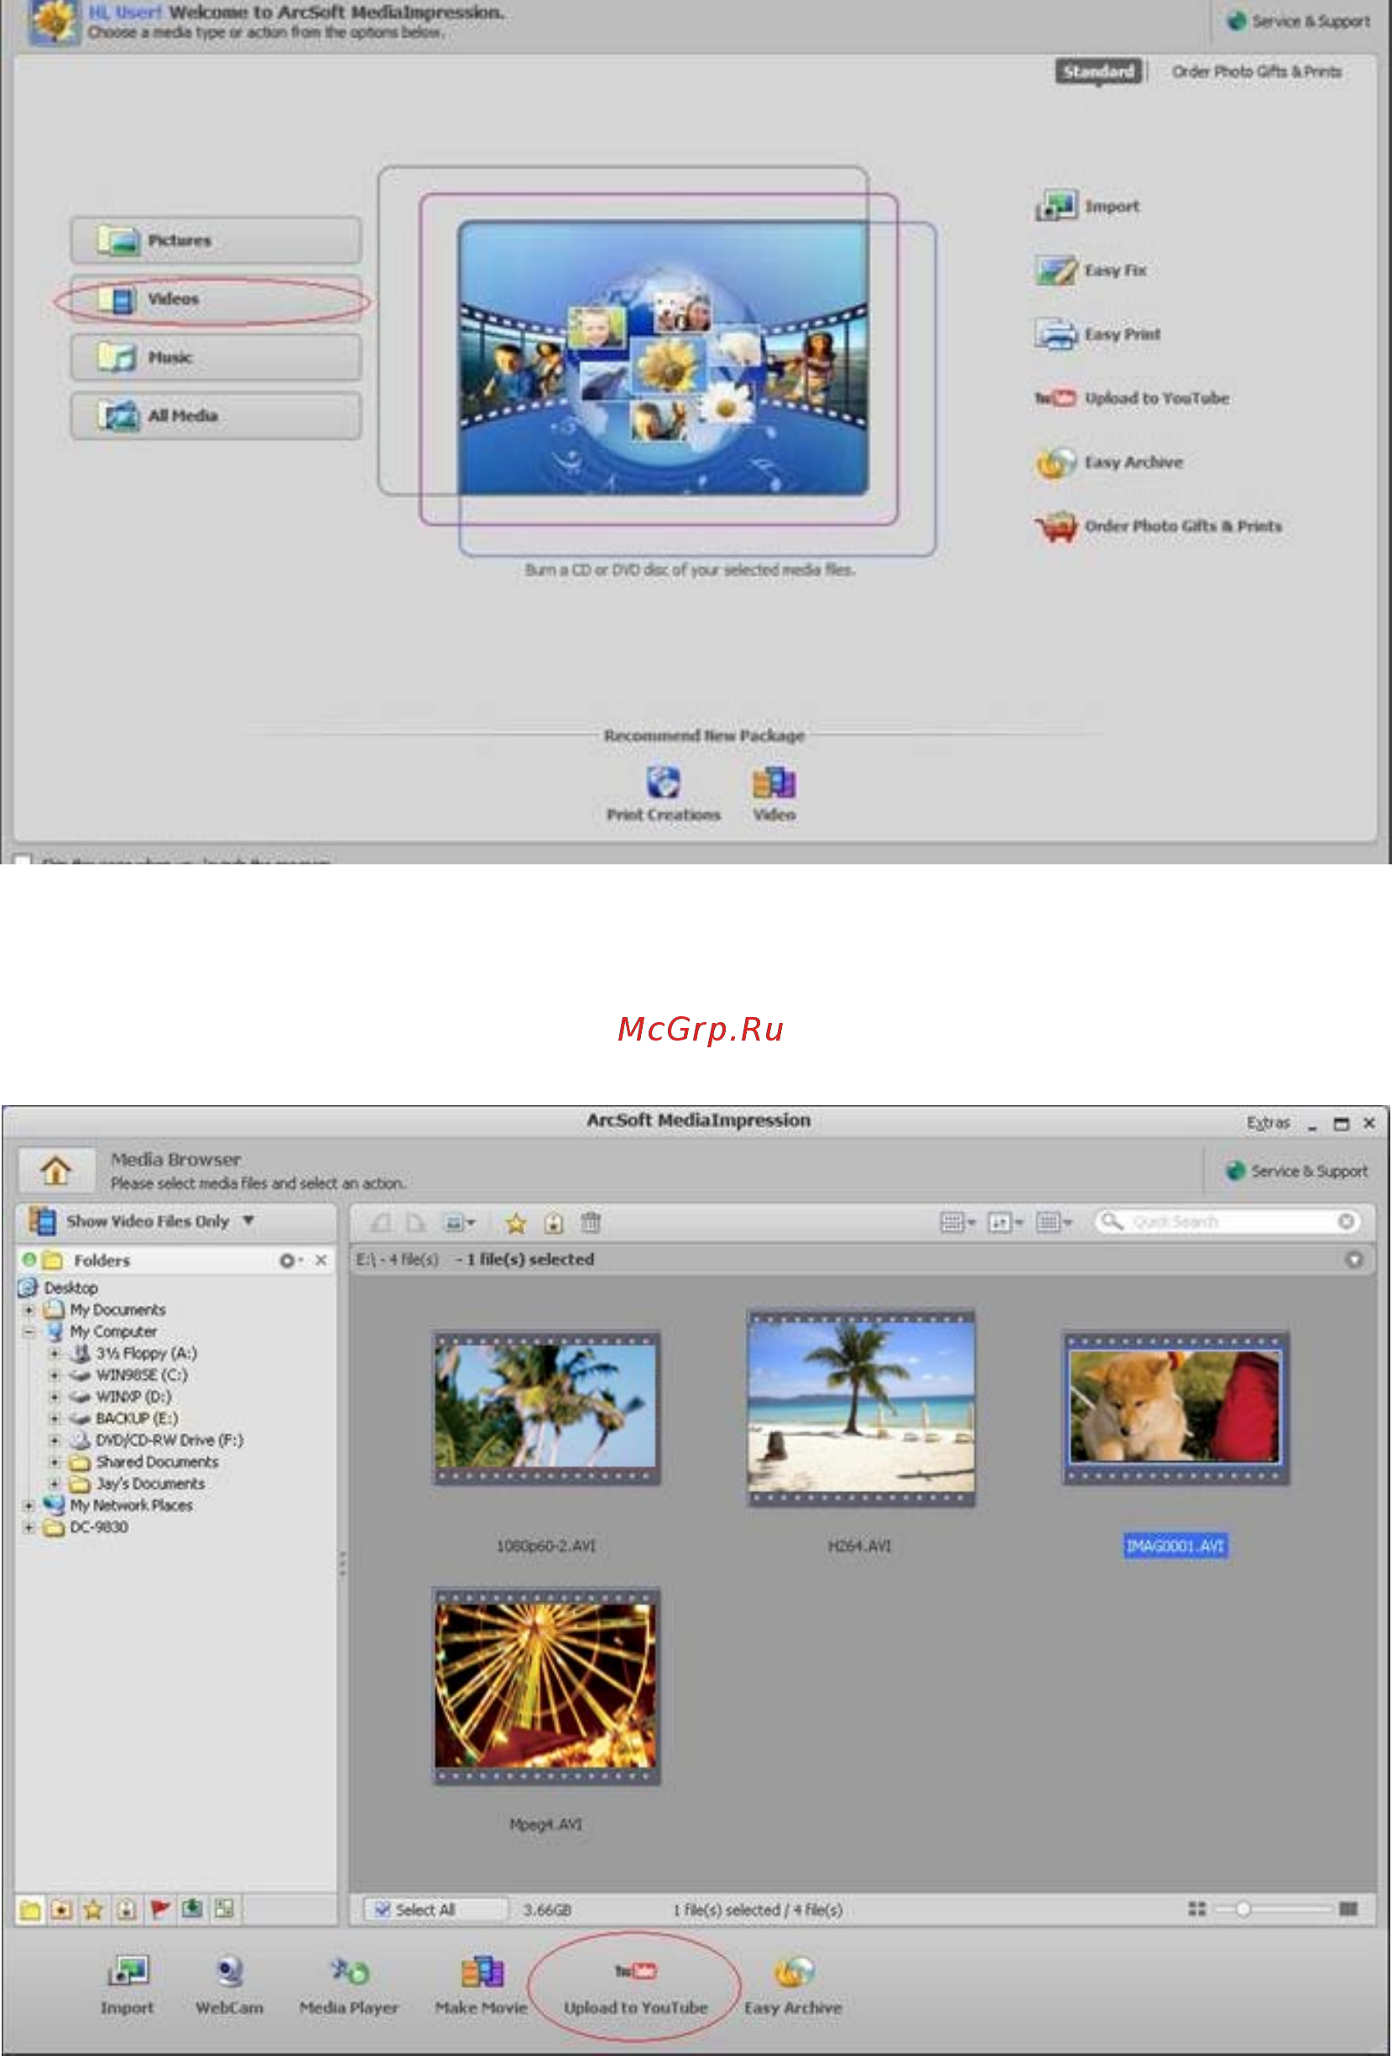Go home using the house icon
Viewport: 1392px width, 2056px height.
[55, 1171]
